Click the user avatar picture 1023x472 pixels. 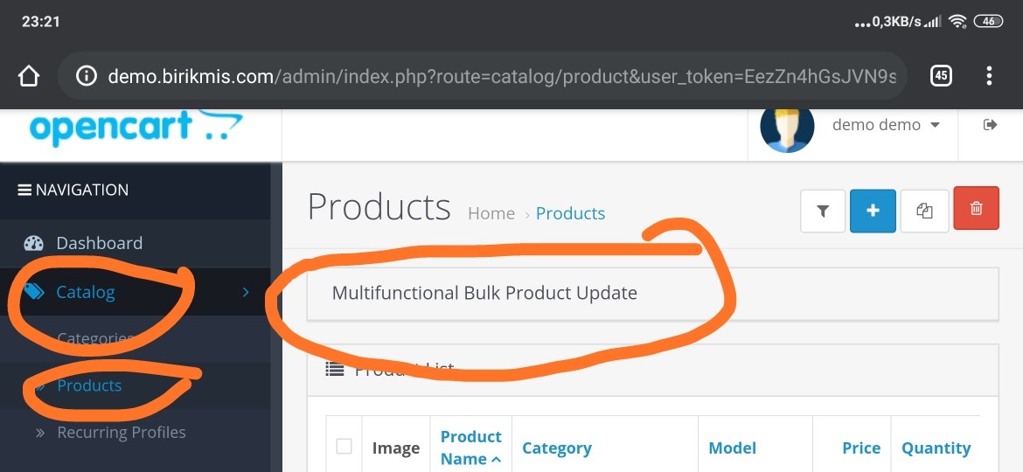click(787, 128)
